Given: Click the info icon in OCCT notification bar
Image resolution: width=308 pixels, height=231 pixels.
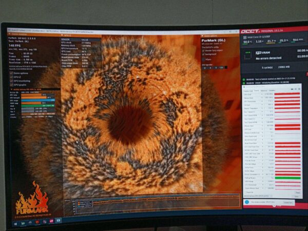Looking at the screenshot, I should 247,202.
